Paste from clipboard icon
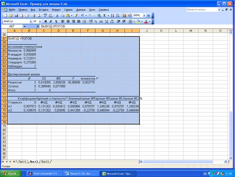This screenshot has width=235, height=177. pos(68,16)
